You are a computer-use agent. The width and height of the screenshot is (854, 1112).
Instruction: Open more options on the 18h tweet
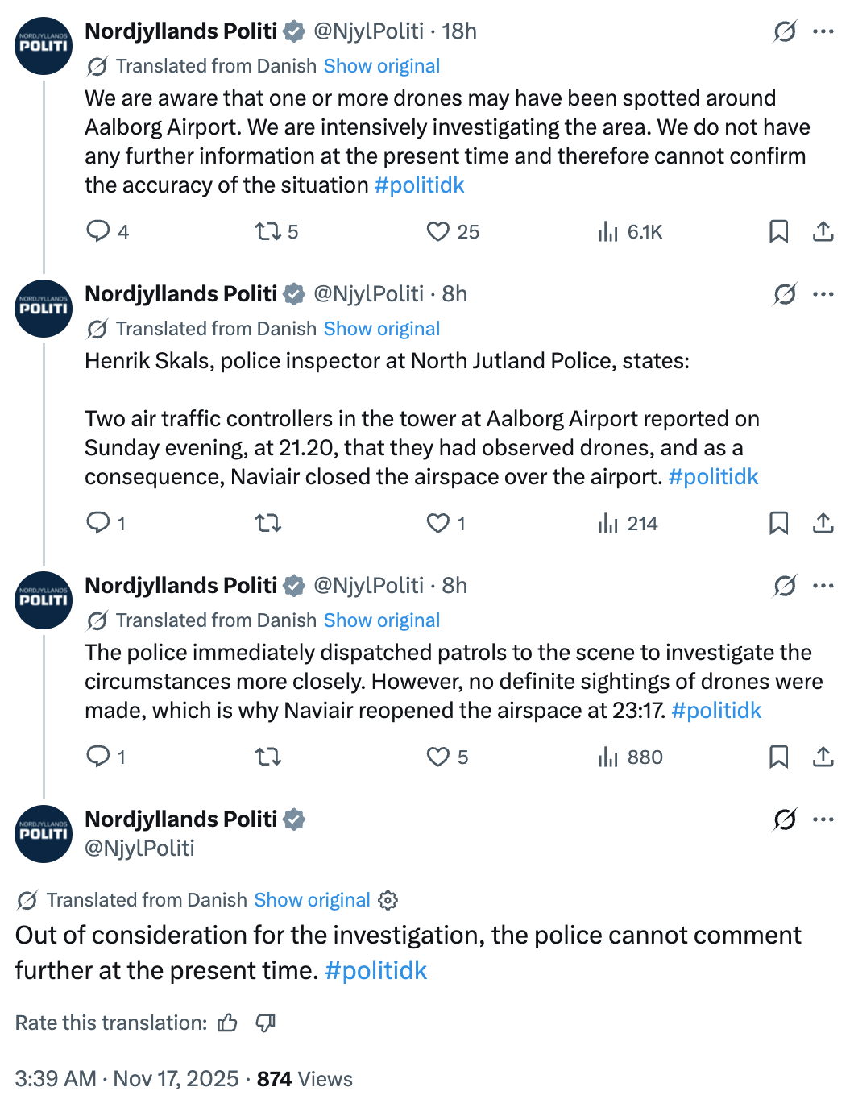point(823,31)
